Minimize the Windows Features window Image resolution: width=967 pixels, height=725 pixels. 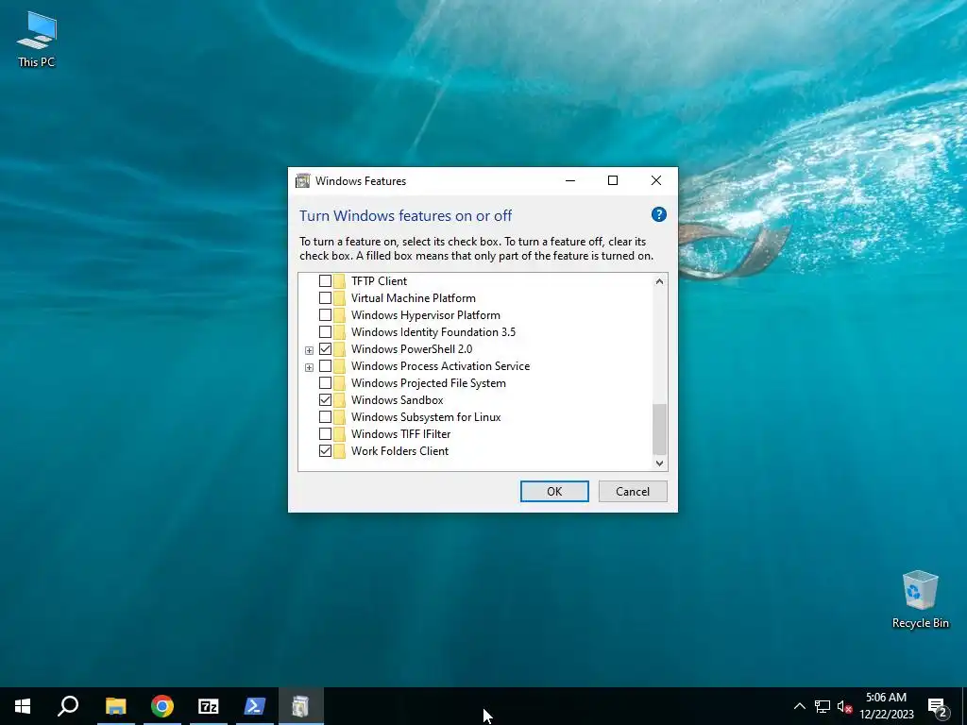(570, 180)
